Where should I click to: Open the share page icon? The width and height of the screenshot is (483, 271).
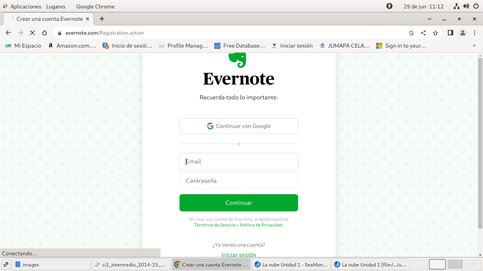pyautogui.click(x=423, y=33)
